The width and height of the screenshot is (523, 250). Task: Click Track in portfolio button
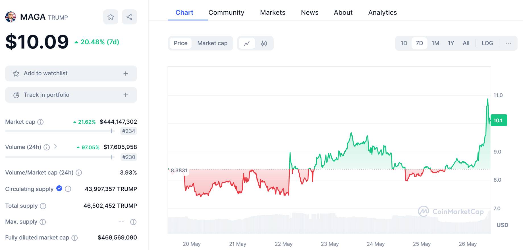point(71,95)
